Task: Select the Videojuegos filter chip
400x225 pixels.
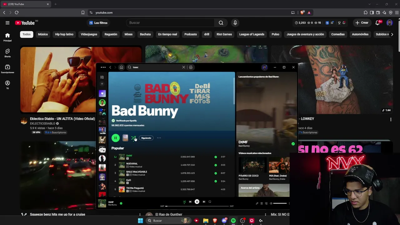Action: [89, 34]
